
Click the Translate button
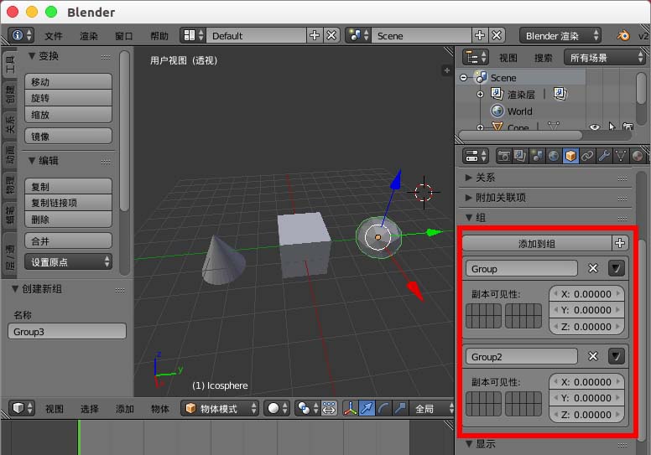tap(68, 81)
